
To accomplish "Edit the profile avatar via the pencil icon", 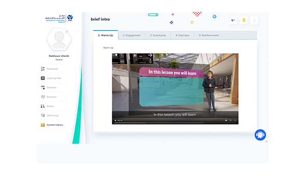I will point(67,32).
